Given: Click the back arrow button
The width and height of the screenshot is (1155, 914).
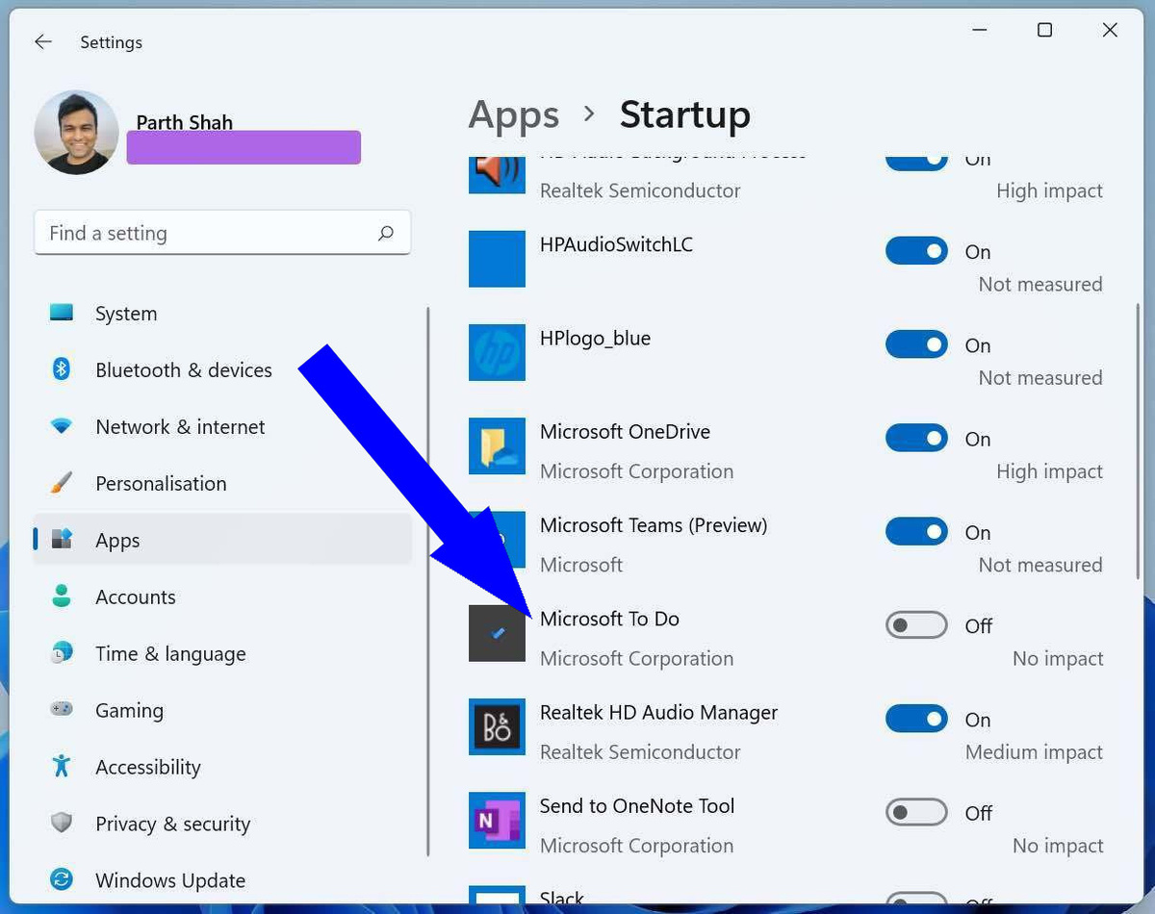Looking at the screenshot, I should coord(42,41).
